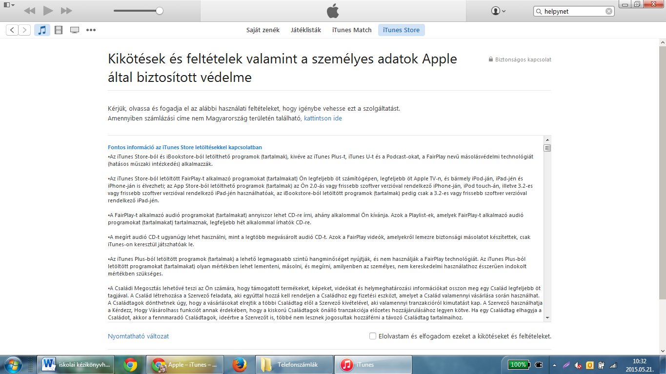Click the iTunes taskbar button
Viewport: 666px width, 374px height.
tap(373, 364)
